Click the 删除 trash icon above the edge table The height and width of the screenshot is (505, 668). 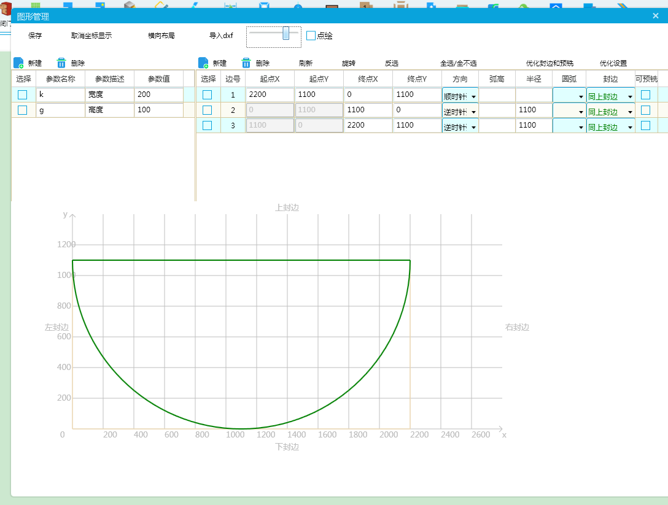246,63
